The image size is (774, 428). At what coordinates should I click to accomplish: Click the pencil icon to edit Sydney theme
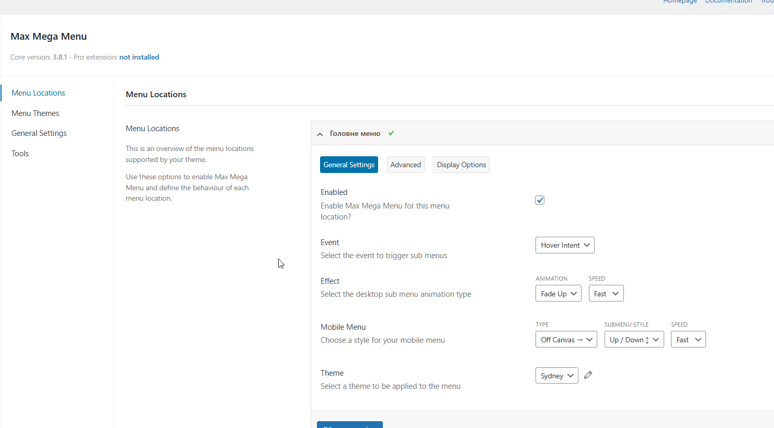[588, 375]
